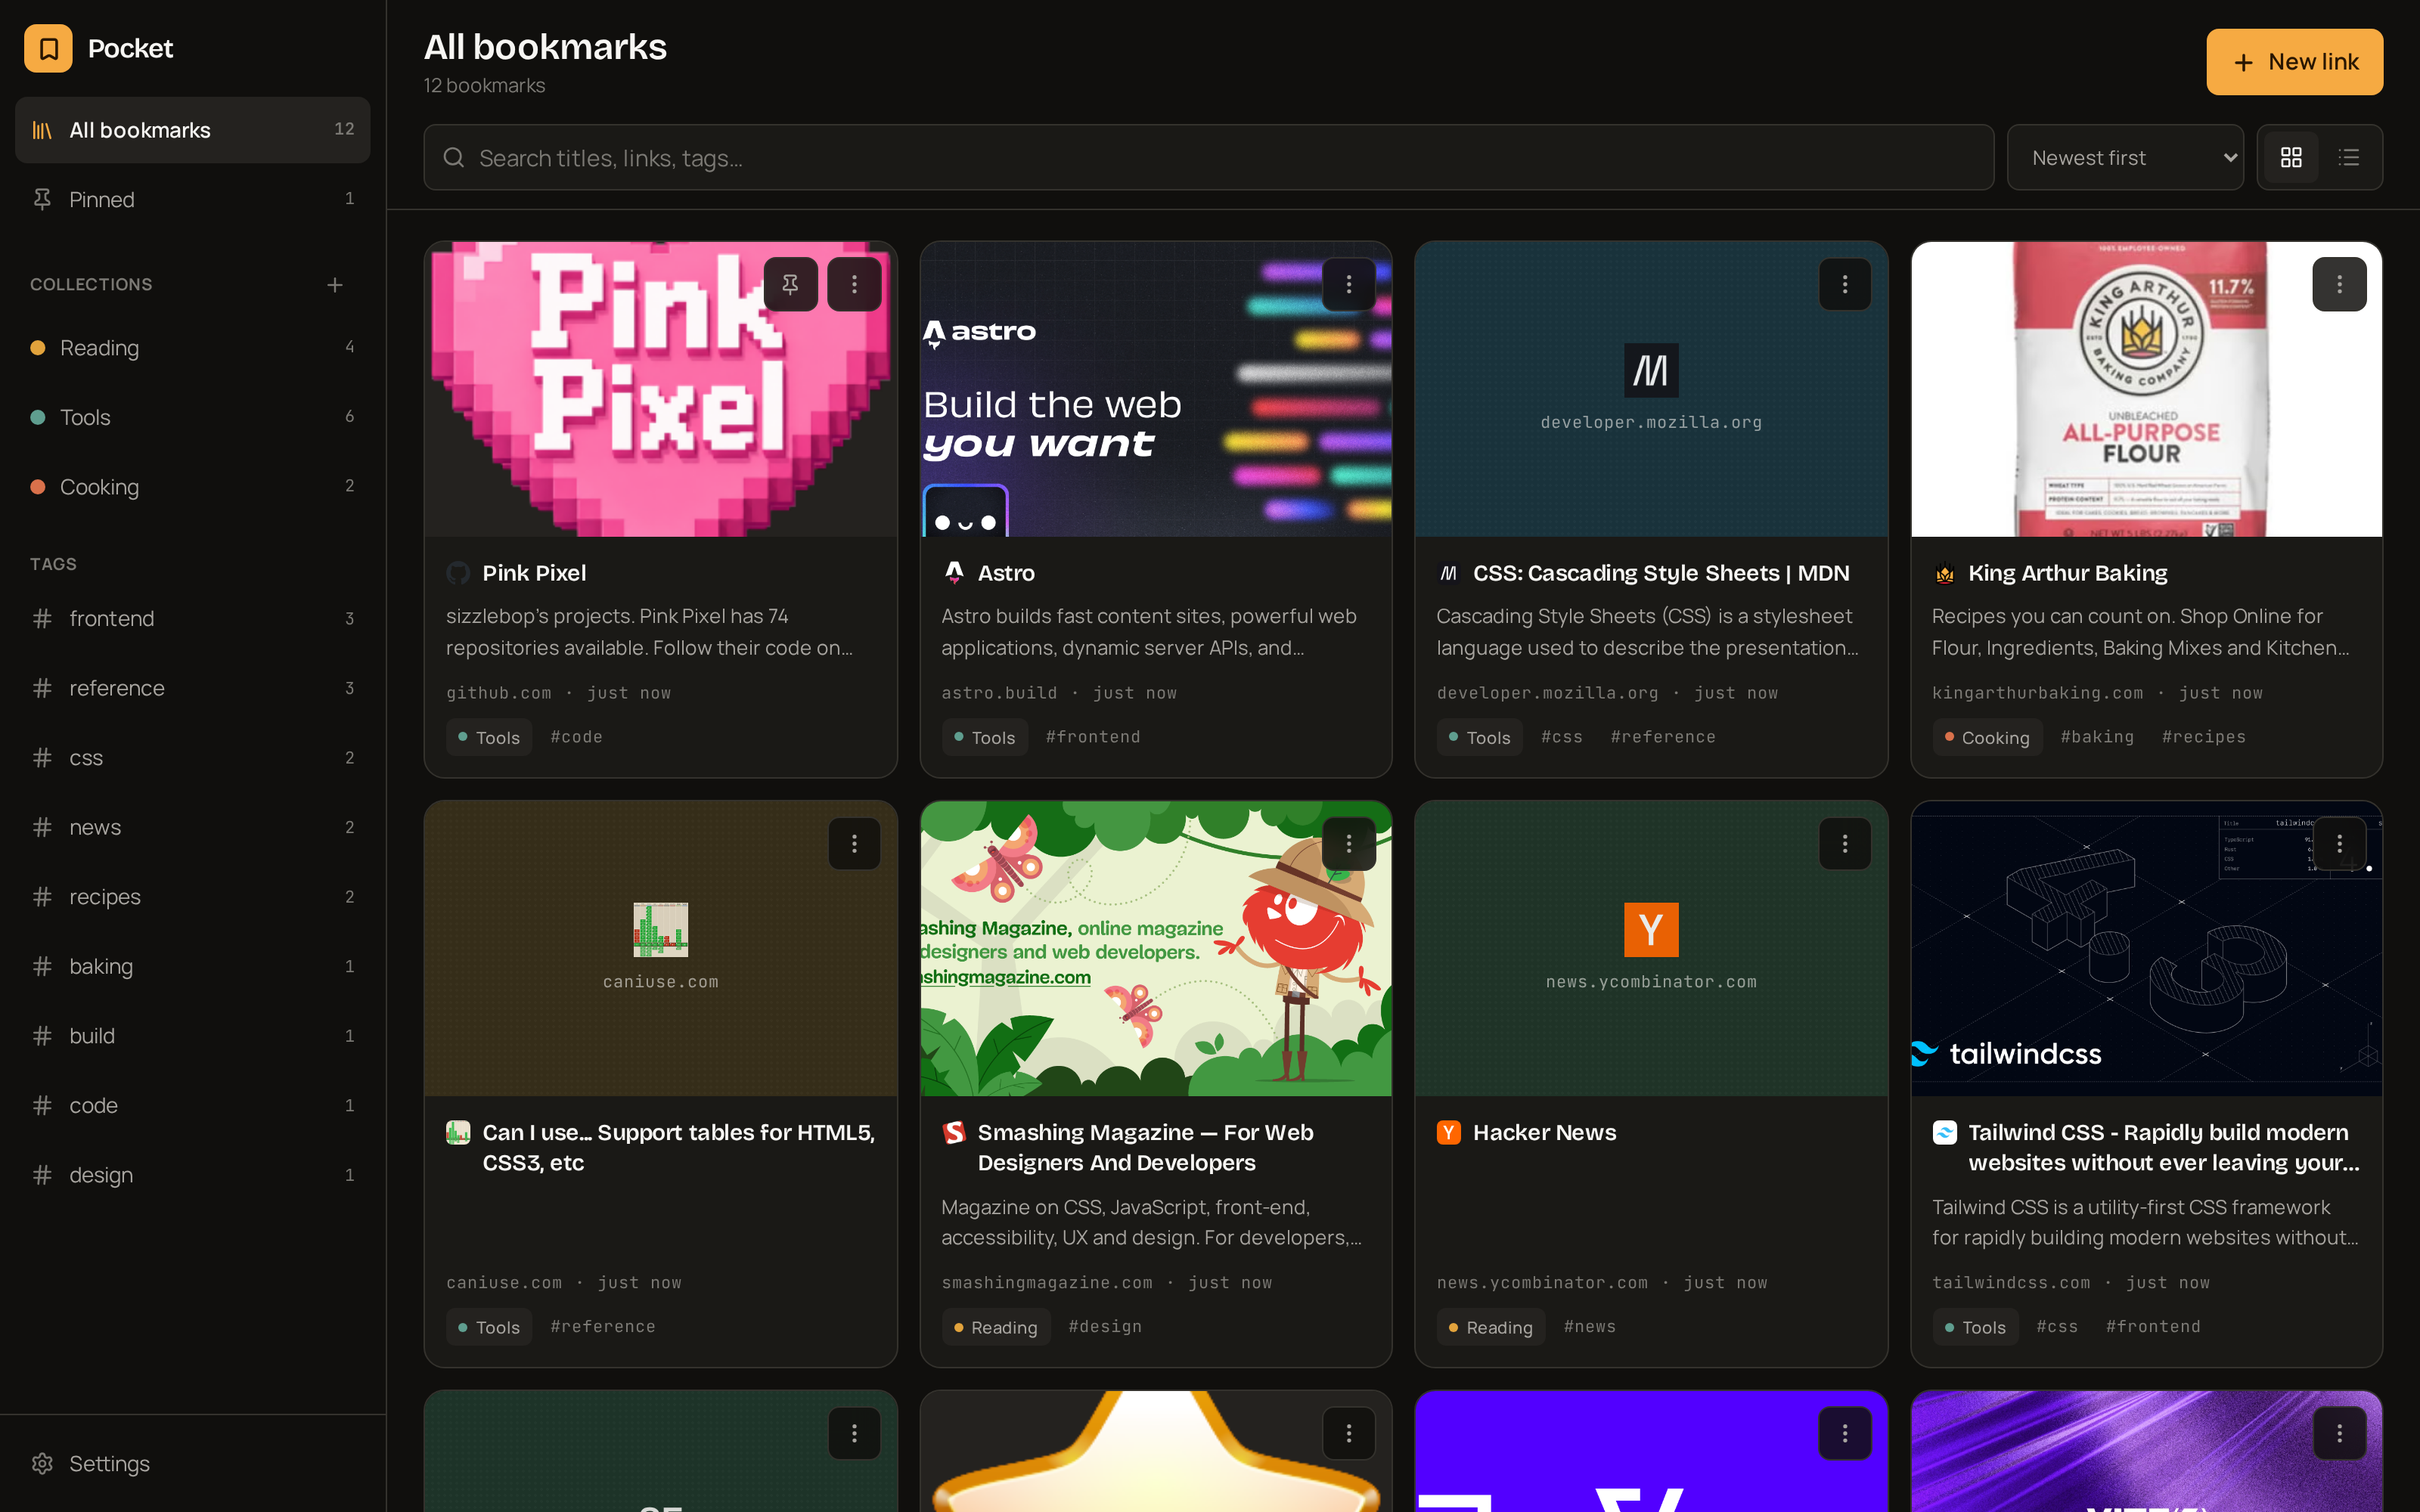This screenshot has width=2420, height=1512.
Task: Click #design tag on Smashing Magazine card
Action: click(x=1104, y=1327)
